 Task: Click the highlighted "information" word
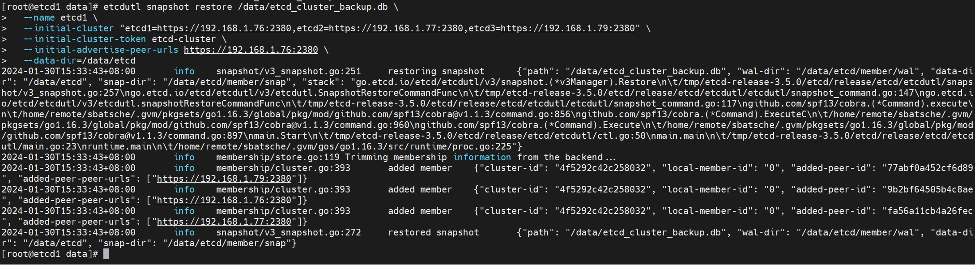(482, 157)
